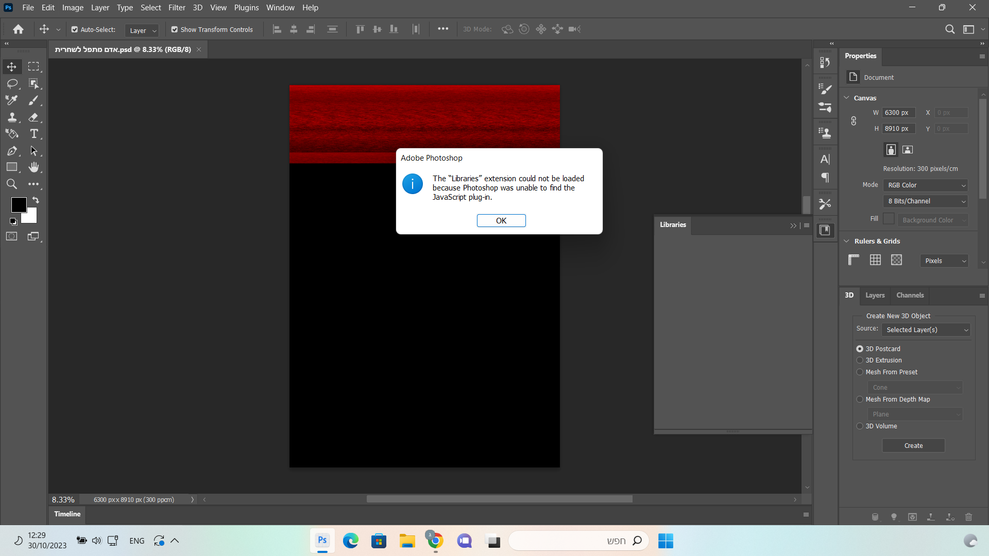Select the Eraser tool
This screenshot has height=556, width=989.
tap(33, 117)
